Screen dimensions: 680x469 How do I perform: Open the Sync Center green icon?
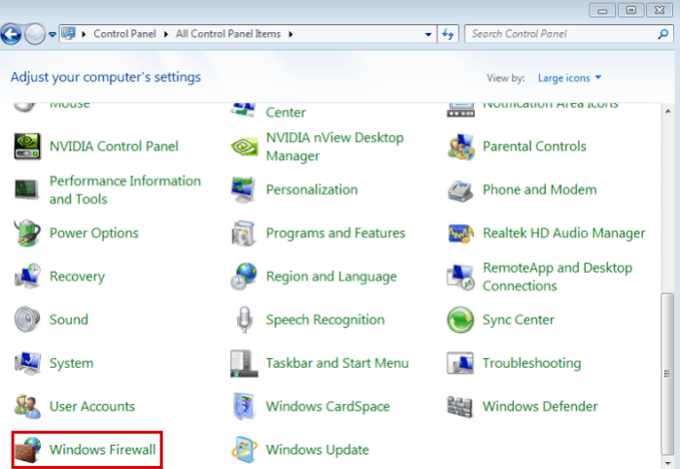pos(460,319)
